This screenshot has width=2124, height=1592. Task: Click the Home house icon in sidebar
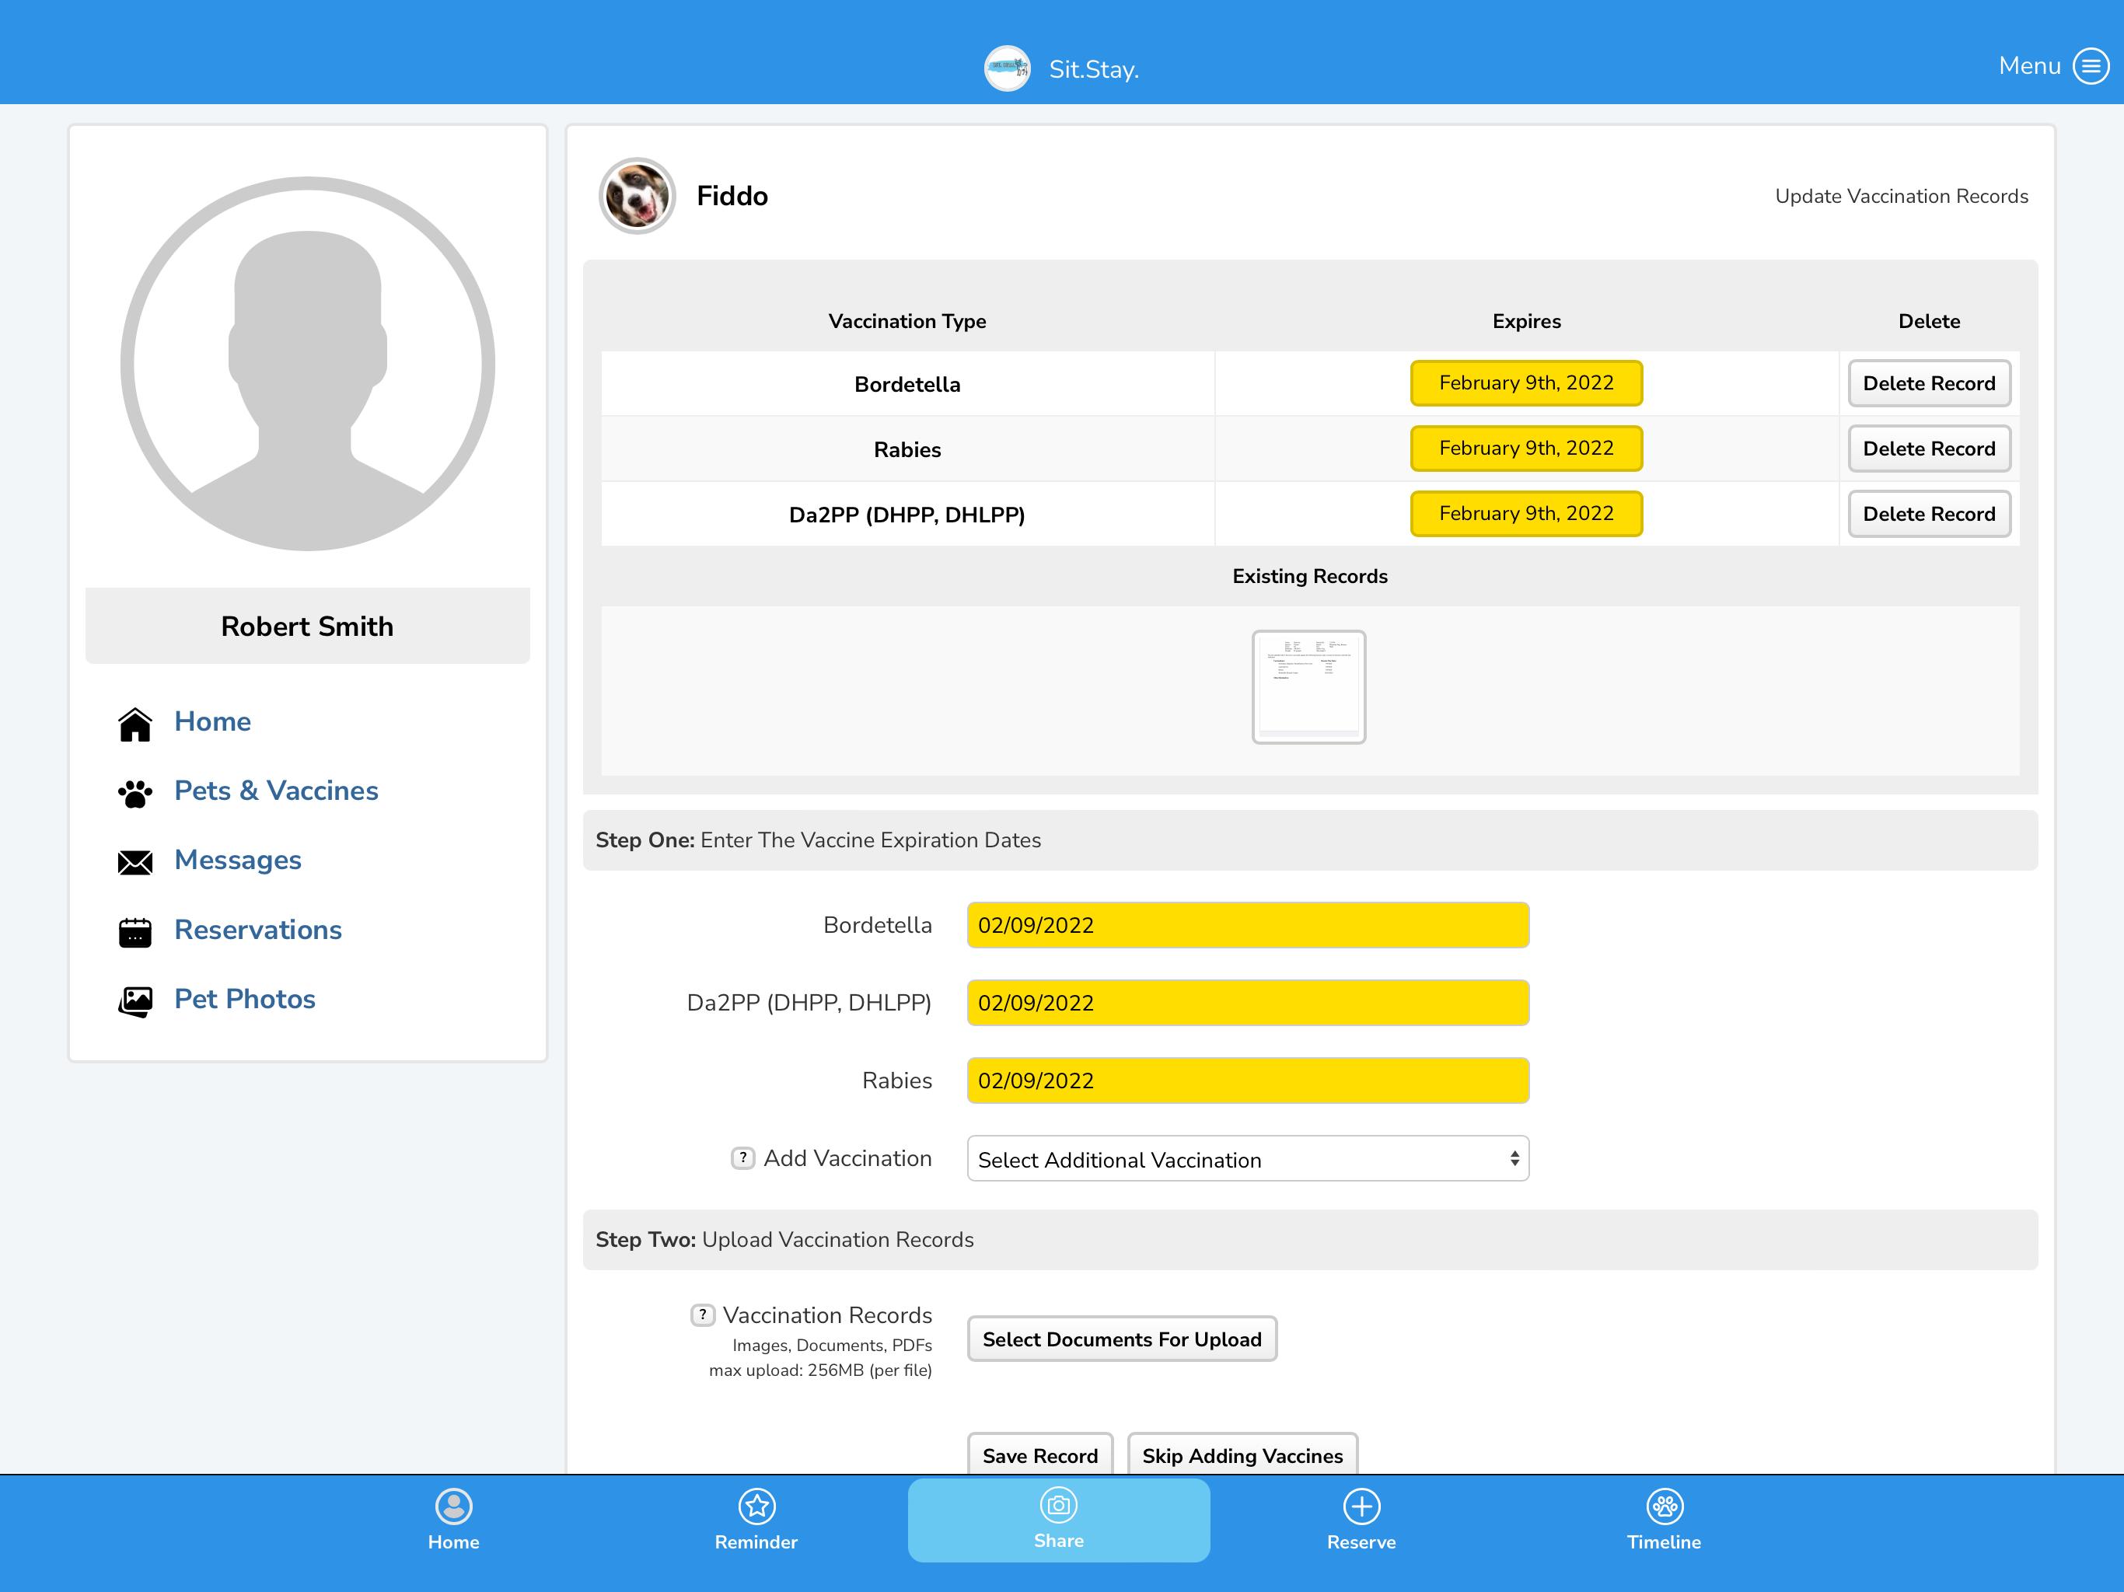[x=135, y=724]
